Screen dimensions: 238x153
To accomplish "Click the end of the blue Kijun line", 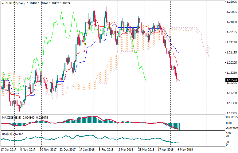I will click(179, 53).
